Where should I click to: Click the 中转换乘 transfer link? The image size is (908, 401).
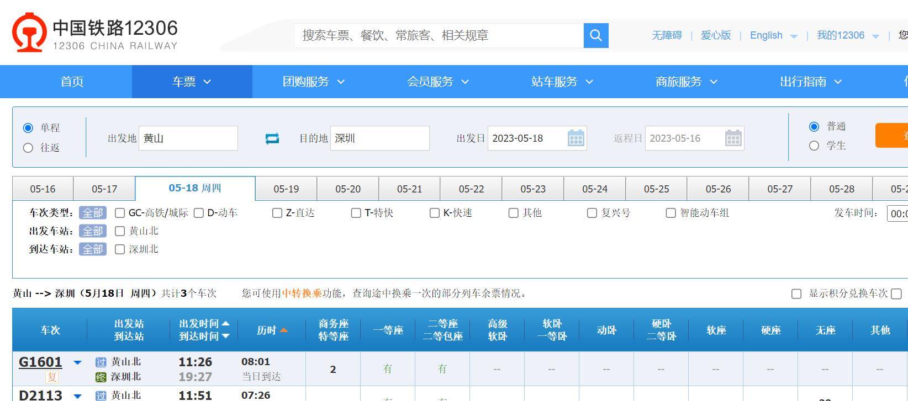[302, 293]
